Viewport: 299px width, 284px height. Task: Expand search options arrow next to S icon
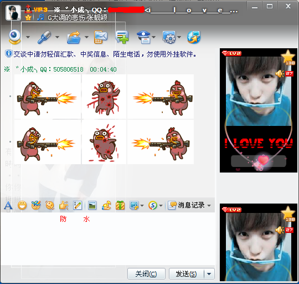[161, 206]
